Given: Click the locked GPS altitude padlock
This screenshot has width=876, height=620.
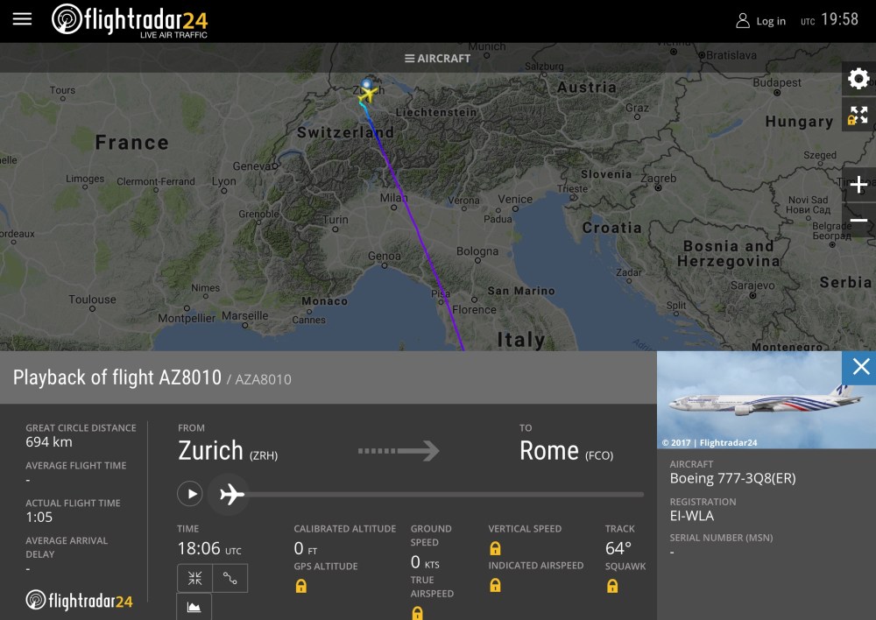Looking at the screenshot, I should pos(301,586).
